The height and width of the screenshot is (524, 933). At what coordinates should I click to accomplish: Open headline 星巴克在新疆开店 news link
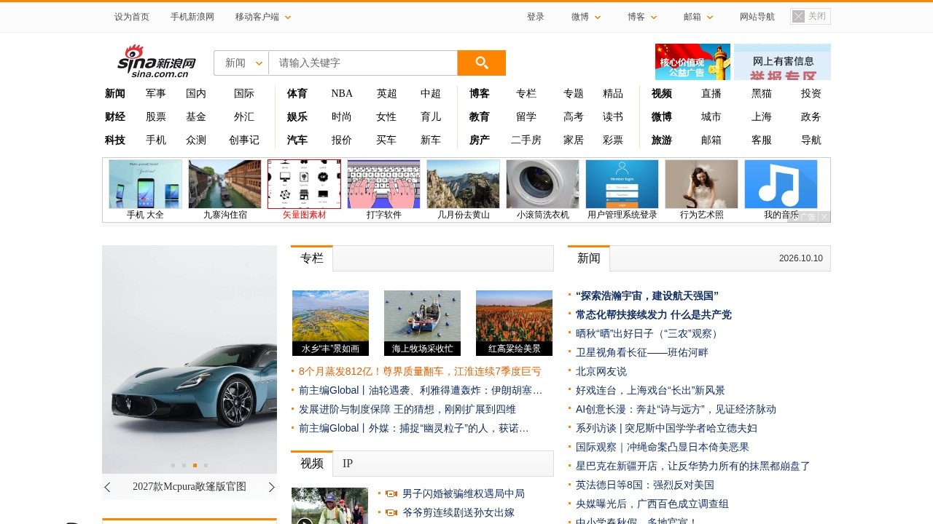693,466
